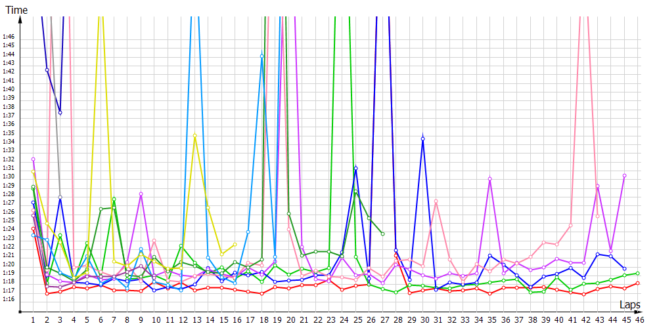Click the last yellow data point at lap 16
This screenshot has width=657, height=328.
(x=235, y=244)
